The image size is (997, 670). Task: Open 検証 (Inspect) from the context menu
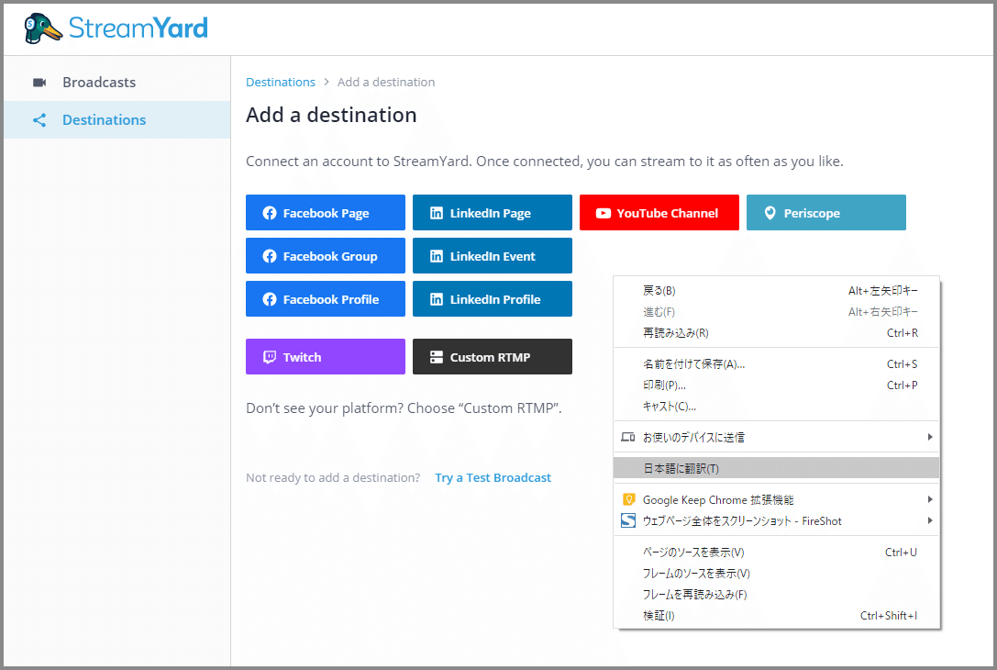pos(659,616)
